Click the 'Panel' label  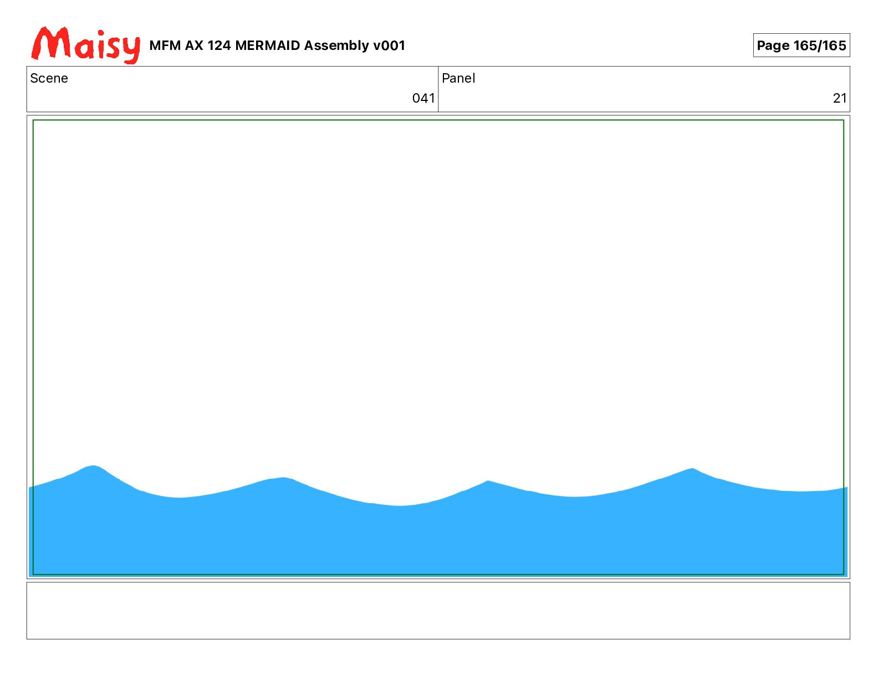pyautogui.click(x=458, y=78)
